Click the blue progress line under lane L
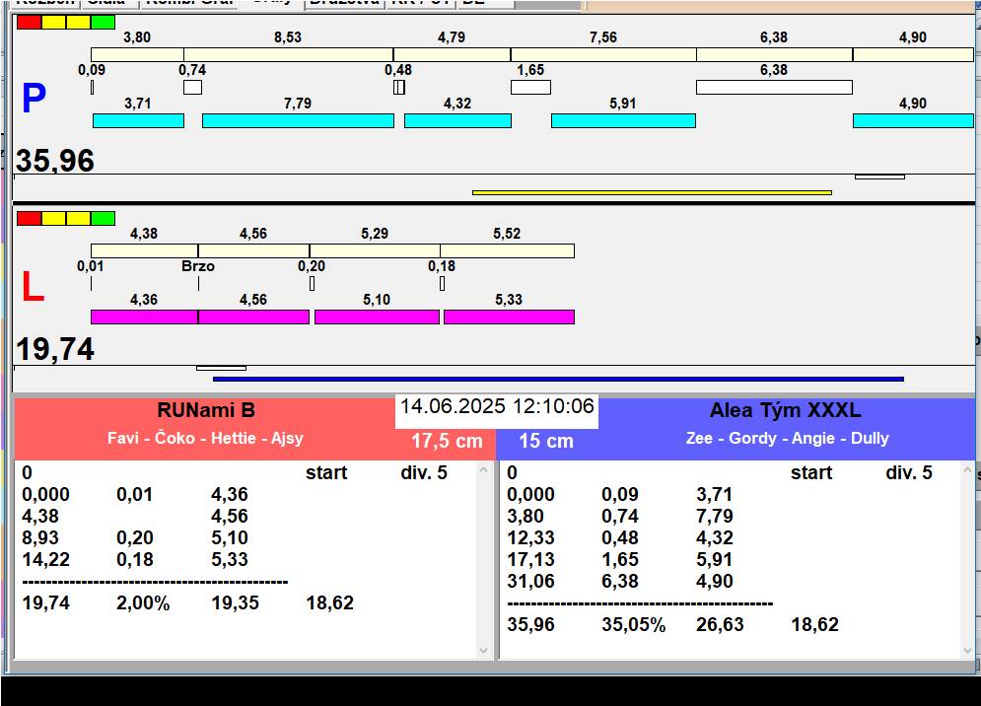 [558, 379]
